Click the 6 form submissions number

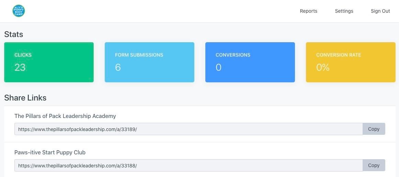click(118, 67)
